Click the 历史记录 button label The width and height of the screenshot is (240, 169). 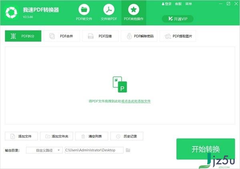[x=130, y=136]
